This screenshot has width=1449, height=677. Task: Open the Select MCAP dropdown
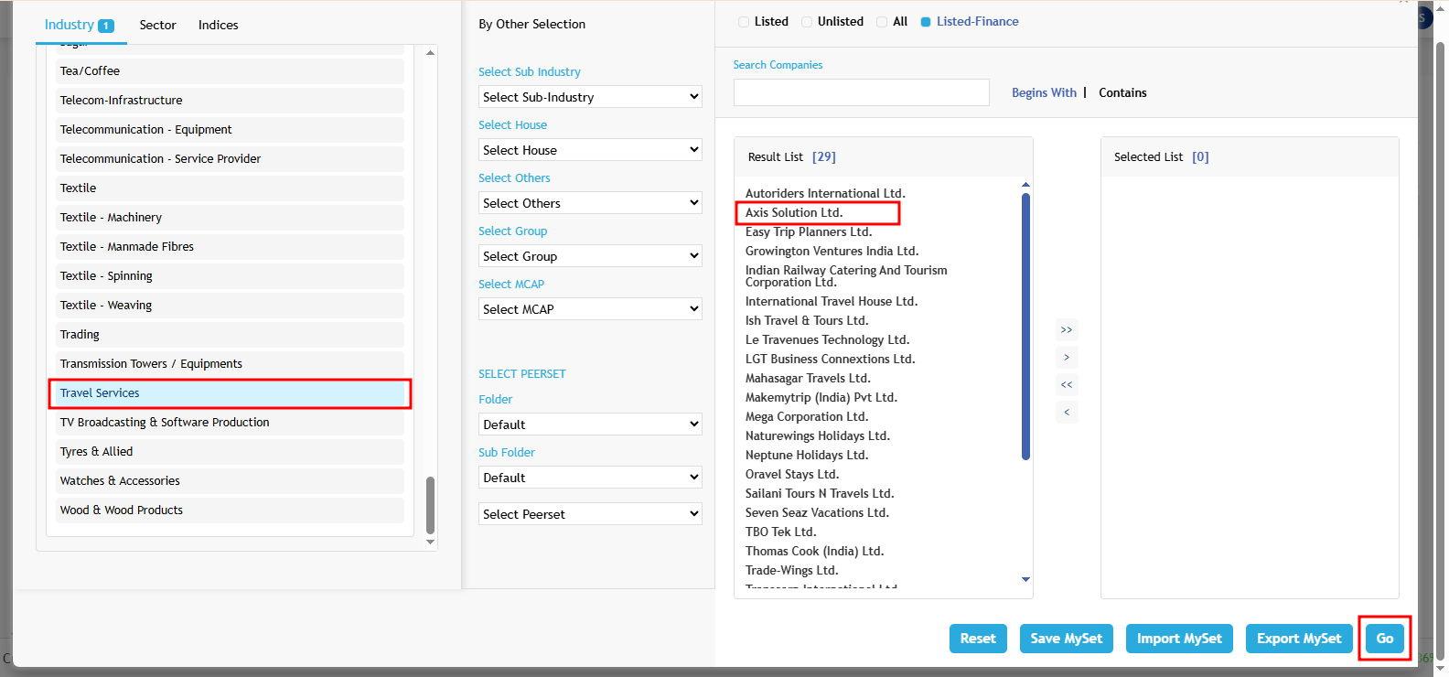(x=590, y=309)
